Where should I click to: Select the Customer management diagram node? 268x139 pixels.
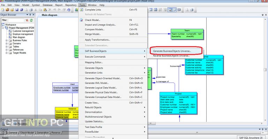pyautogui.click(x=21, y=31)
